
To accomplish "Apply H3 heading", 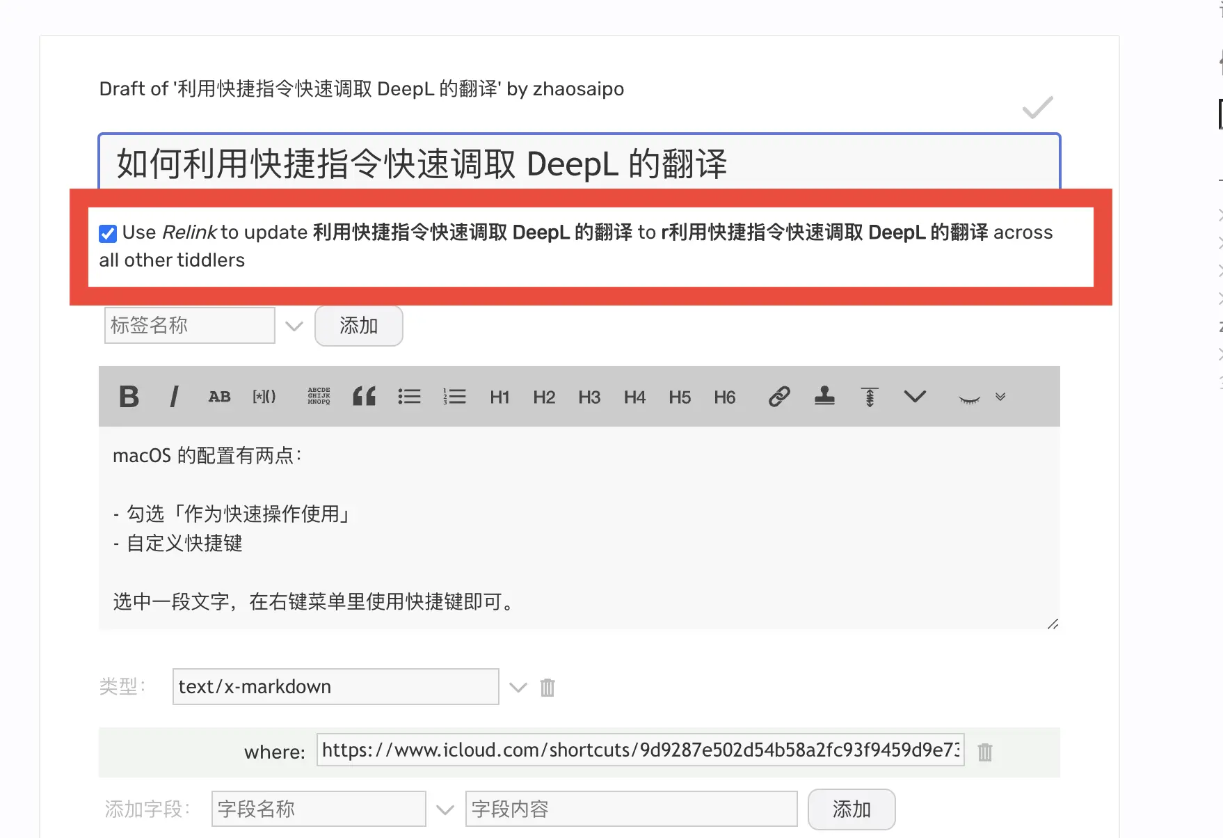I will click(589, 397).
